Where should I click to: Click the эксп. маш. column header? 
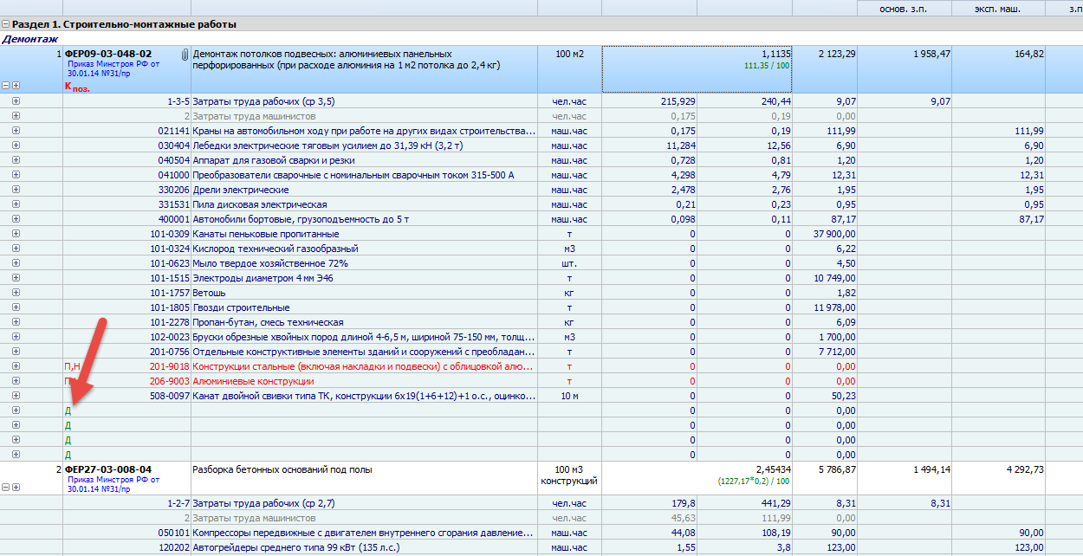997,9
